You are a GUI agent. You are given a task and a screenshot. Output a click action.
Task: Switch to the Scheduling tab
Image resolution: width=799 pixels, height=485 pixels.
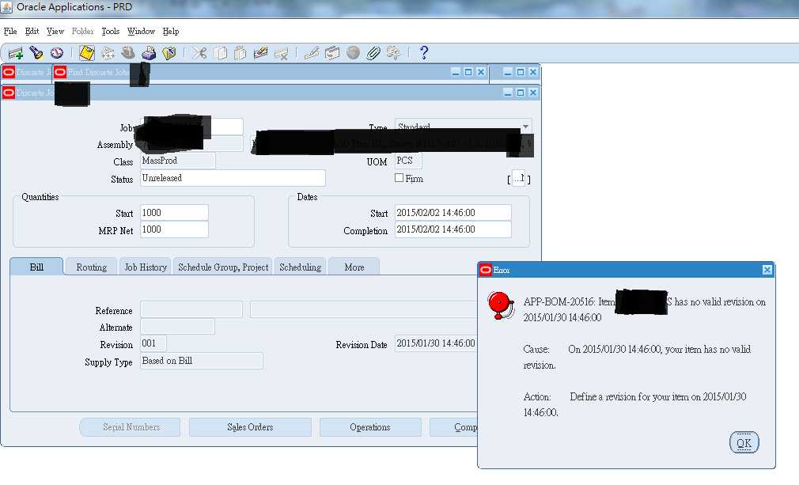click(300, 267)
